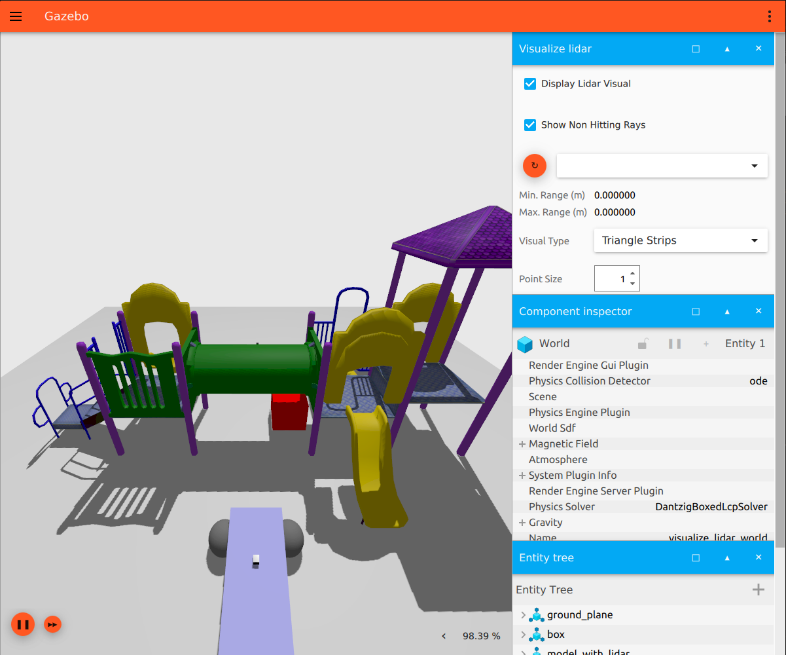Click the ground_plane model icon
This screenshot has width=786, height=655.
537,615
